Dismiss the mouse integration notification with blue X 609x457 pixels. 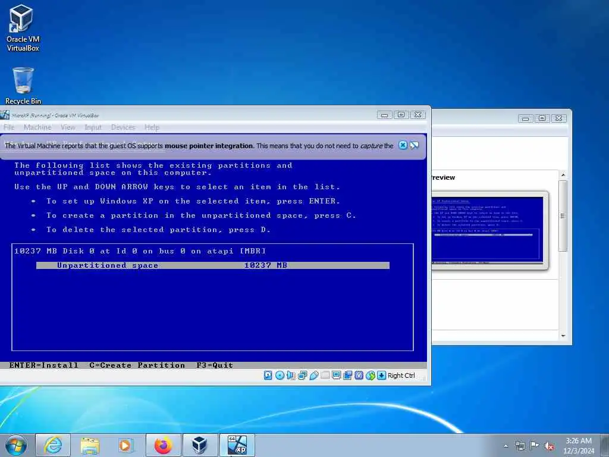[403, 145]
